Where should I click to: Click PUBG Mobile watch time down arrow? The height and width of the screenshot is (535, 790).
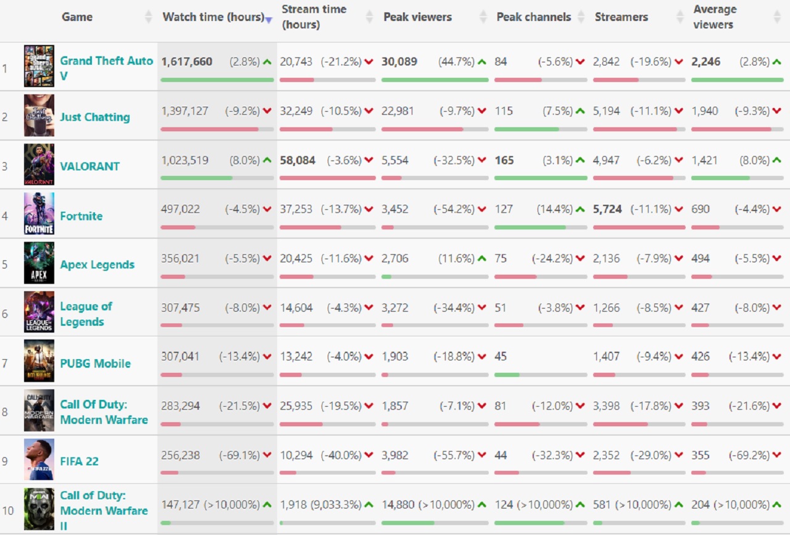point(267,357)
